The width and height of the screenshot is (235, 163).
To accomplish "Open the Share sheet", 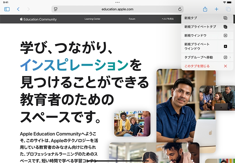I will (x=205, y=9).
